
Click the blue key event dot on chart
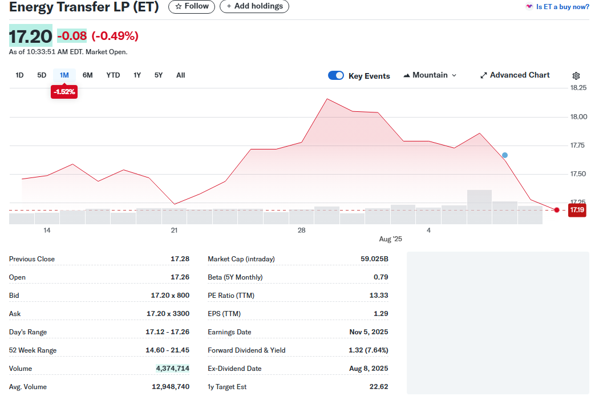505,155
